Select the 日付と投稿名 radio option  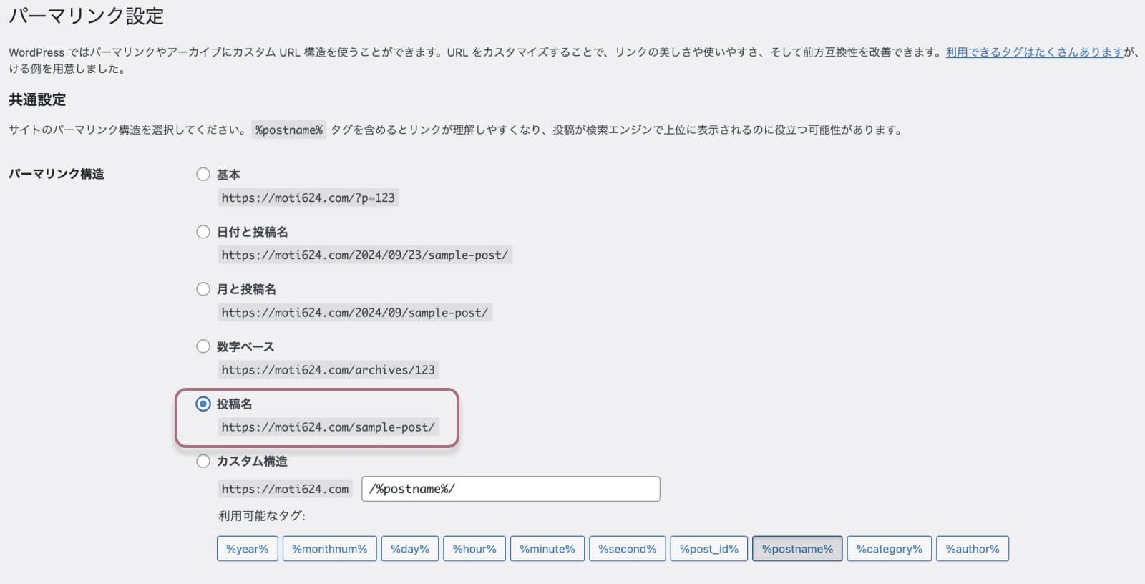click(203, 232)
